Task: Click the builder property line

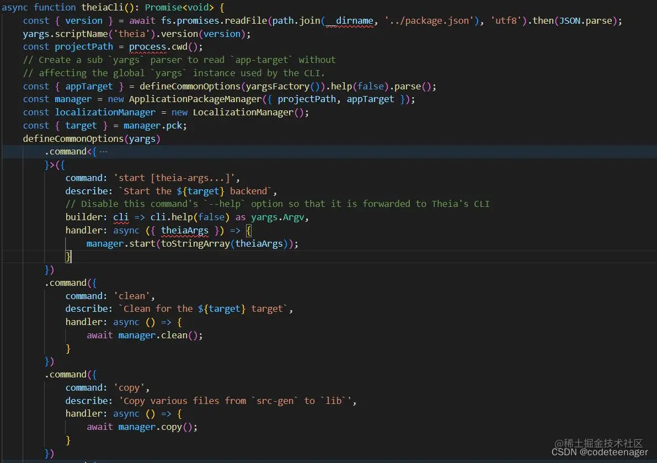Action: pos(187,217)
